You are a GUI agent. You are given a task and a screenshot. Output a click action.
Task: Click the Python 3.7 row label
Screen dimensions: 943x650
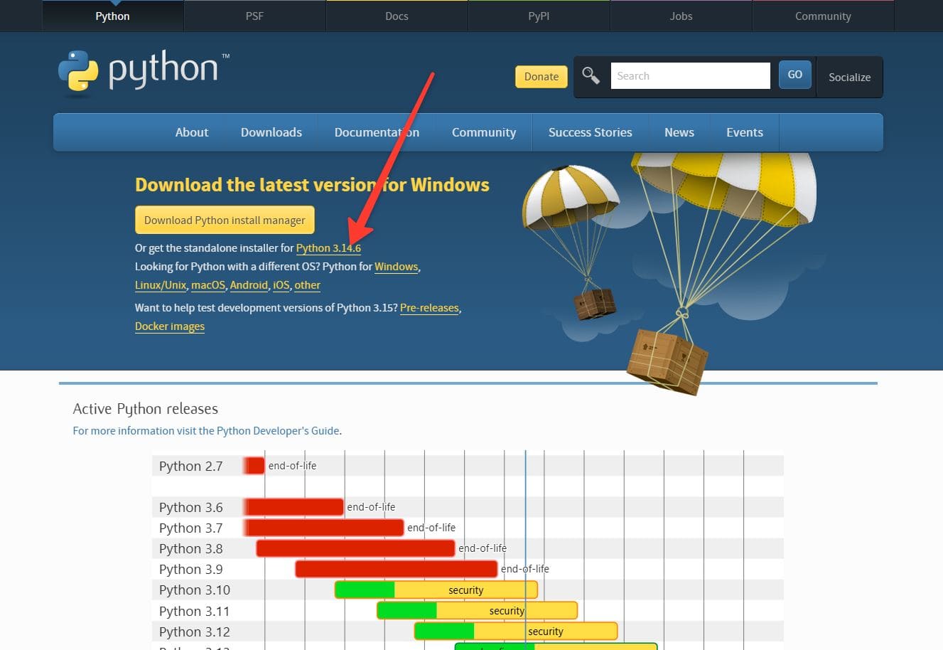(190, 528)
